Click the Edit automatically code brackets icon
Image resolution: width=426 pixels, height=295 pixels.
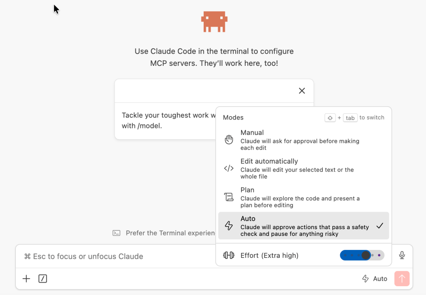click(229, 168)
